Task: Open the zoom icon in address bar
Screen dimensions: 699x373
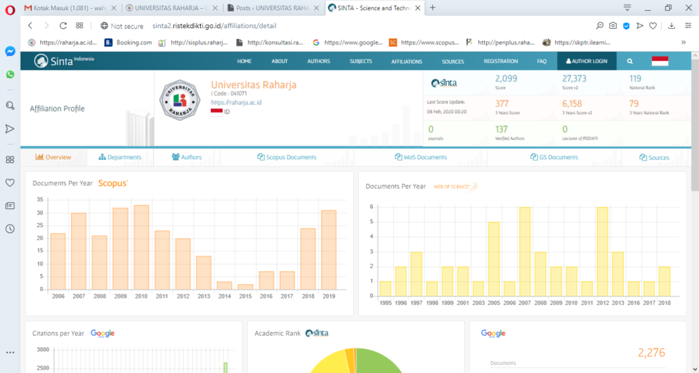Action: [600, 26]
